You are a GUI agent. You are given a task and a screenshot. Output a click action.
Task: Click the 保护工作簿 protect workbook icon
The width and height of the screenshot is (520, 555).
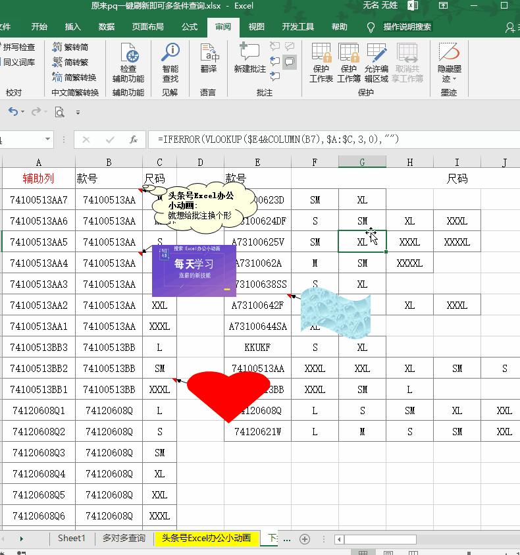coord(349,63)
